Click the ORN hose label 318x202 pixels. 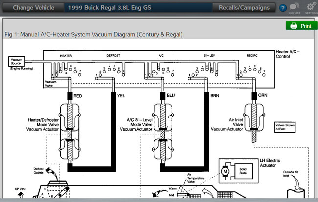pyautogui.click(x=263, y=95)
